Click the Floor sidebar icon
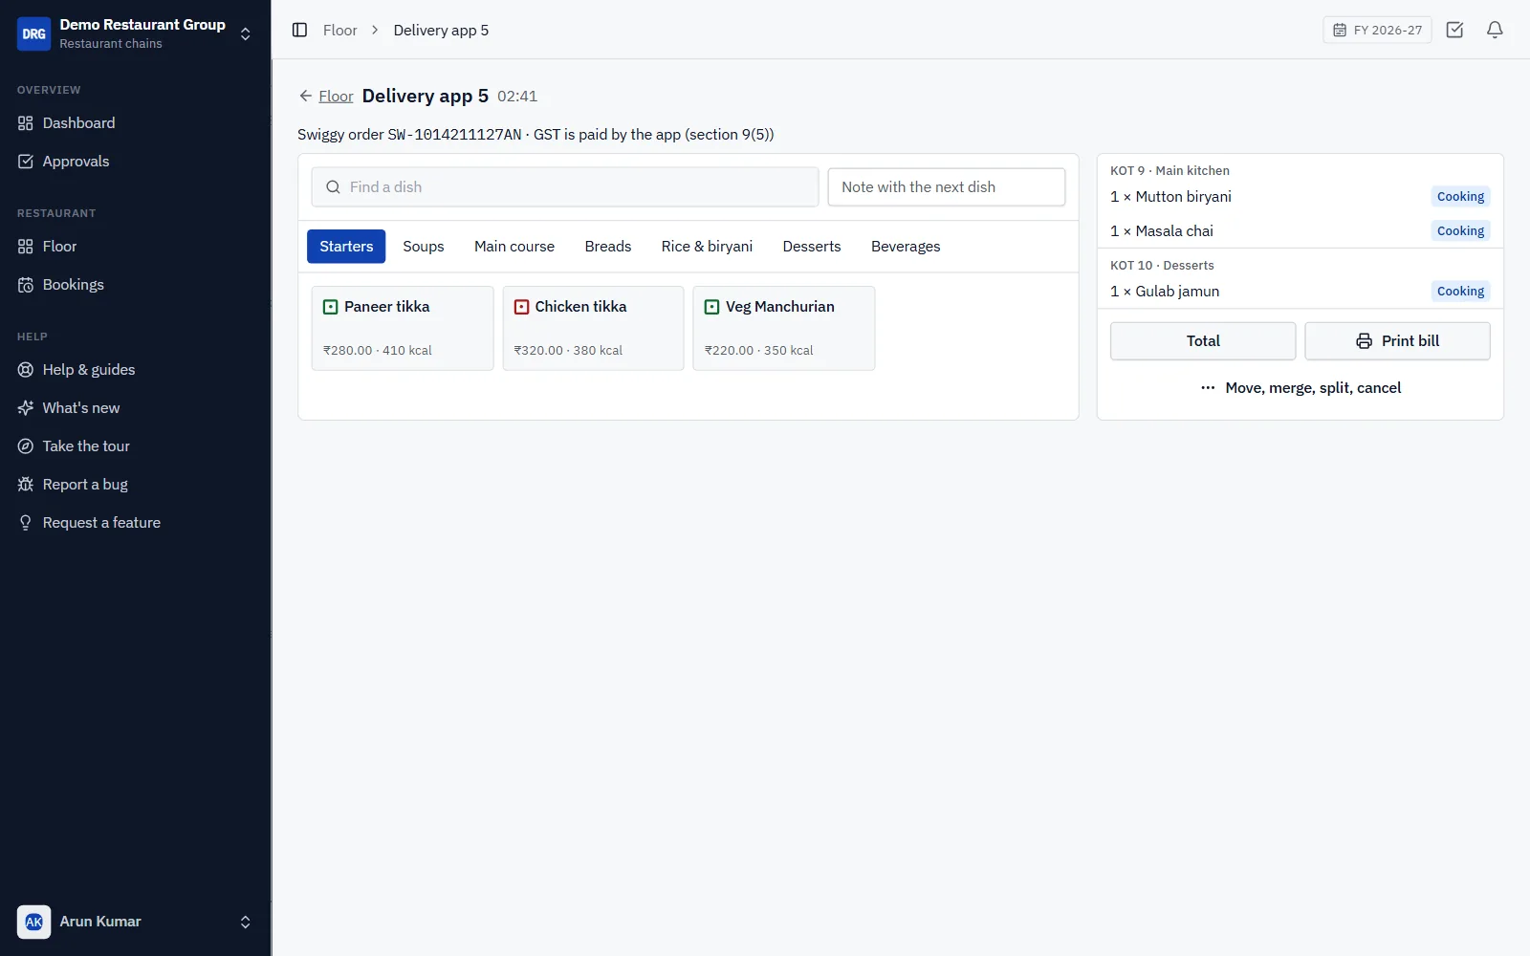Viewport: 1530px width, 956px height. [x=26, y=247]
